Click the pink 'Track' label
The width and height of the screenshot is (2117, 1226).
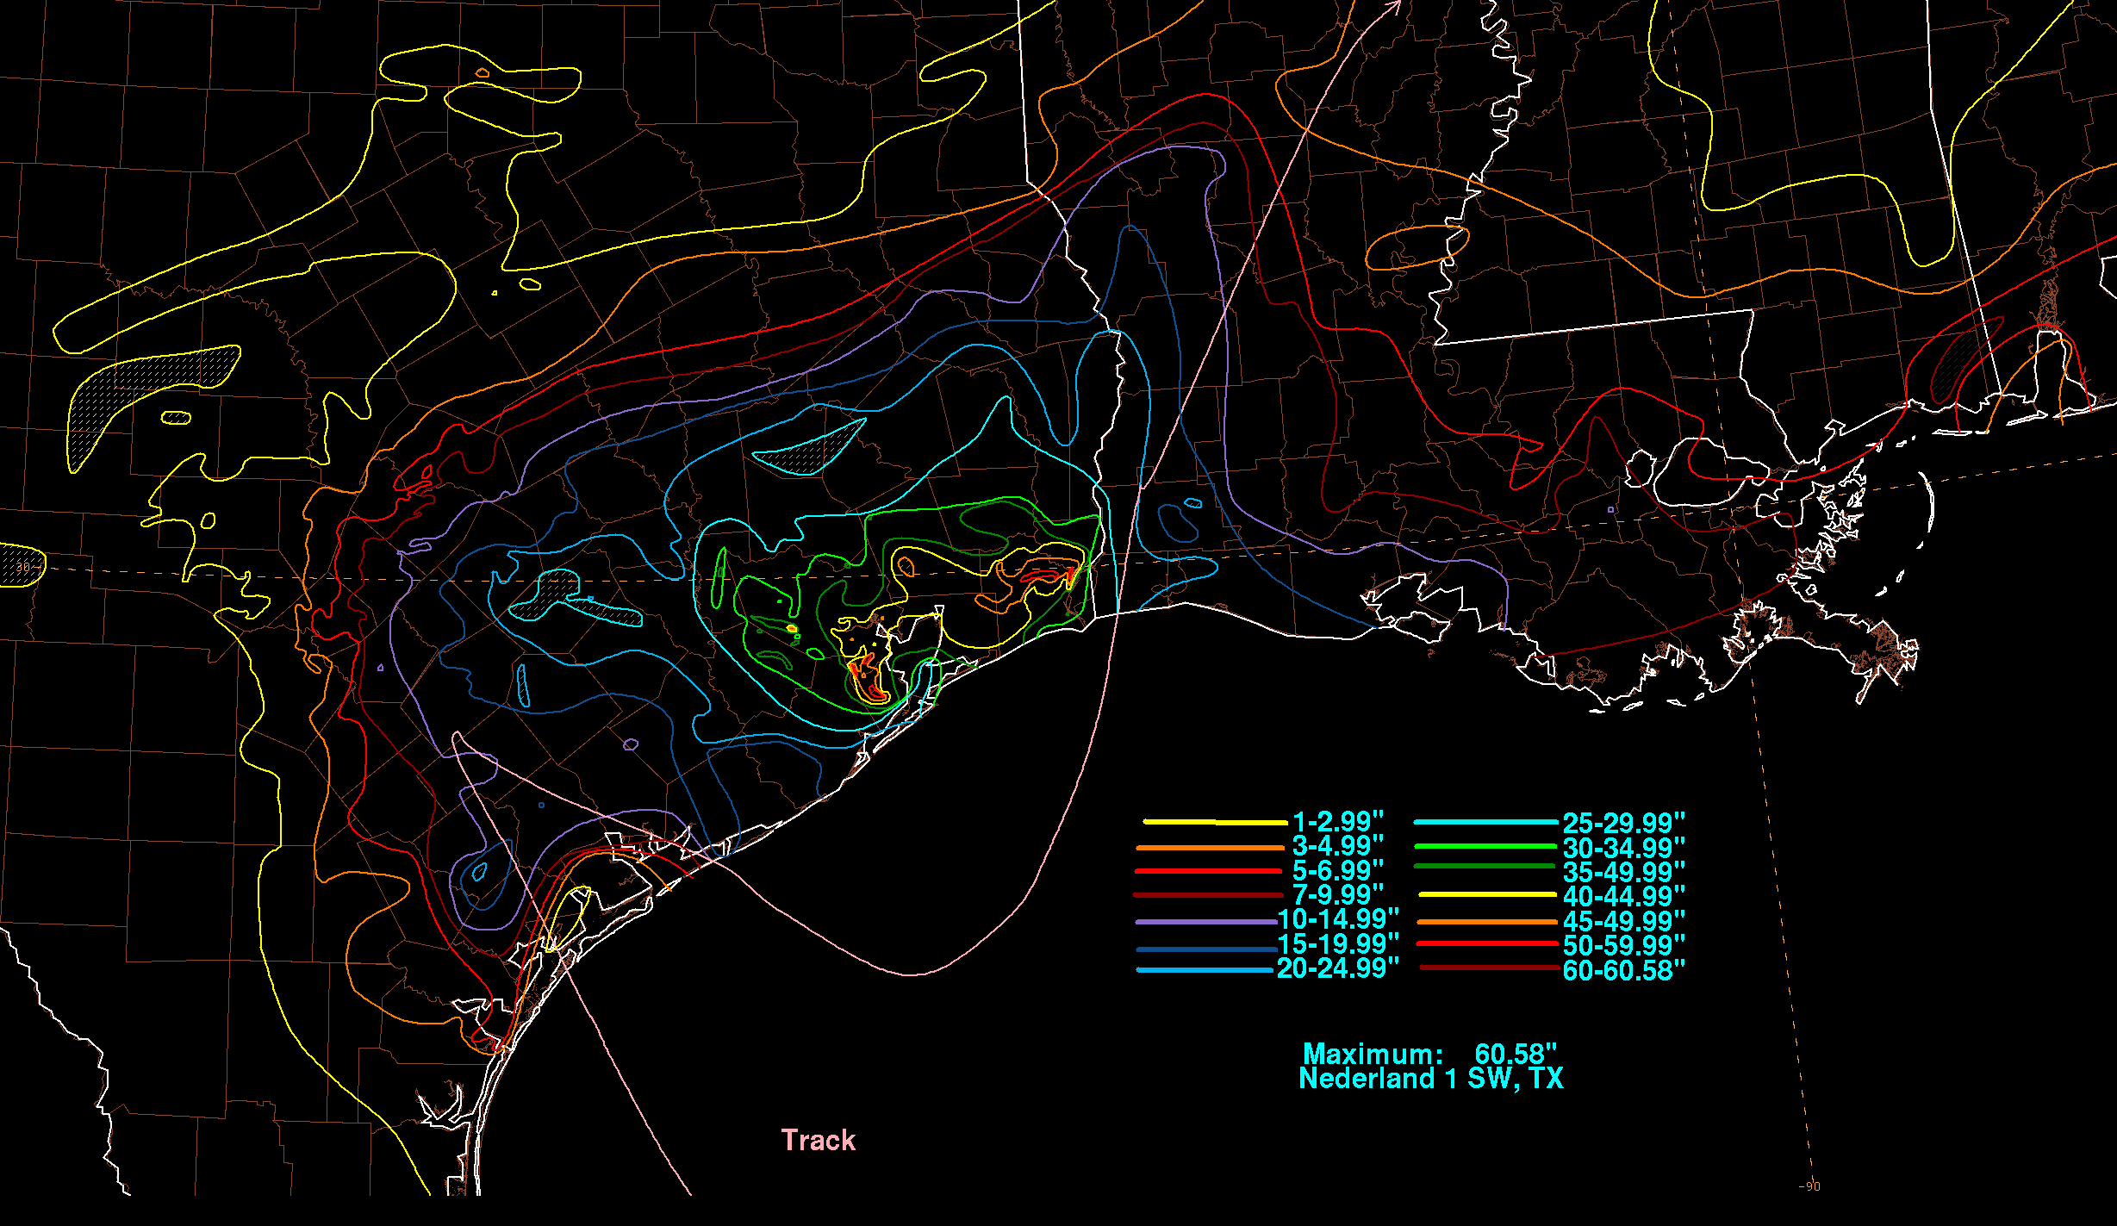click(x=819, y=1141)
